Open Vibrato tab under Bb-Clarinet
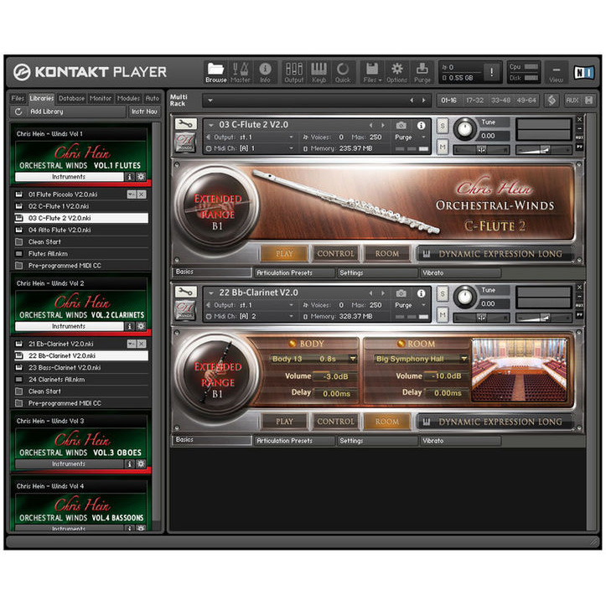606x606 pixels. pyautogui.click(x=460, y=441)
